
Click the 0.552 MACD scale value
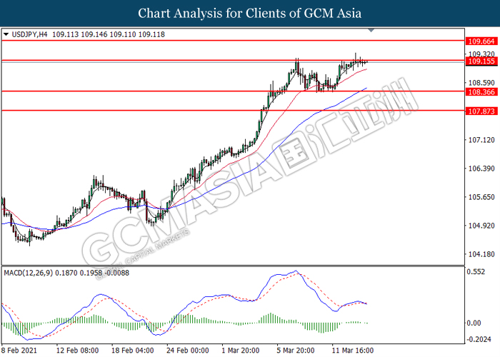476,272
